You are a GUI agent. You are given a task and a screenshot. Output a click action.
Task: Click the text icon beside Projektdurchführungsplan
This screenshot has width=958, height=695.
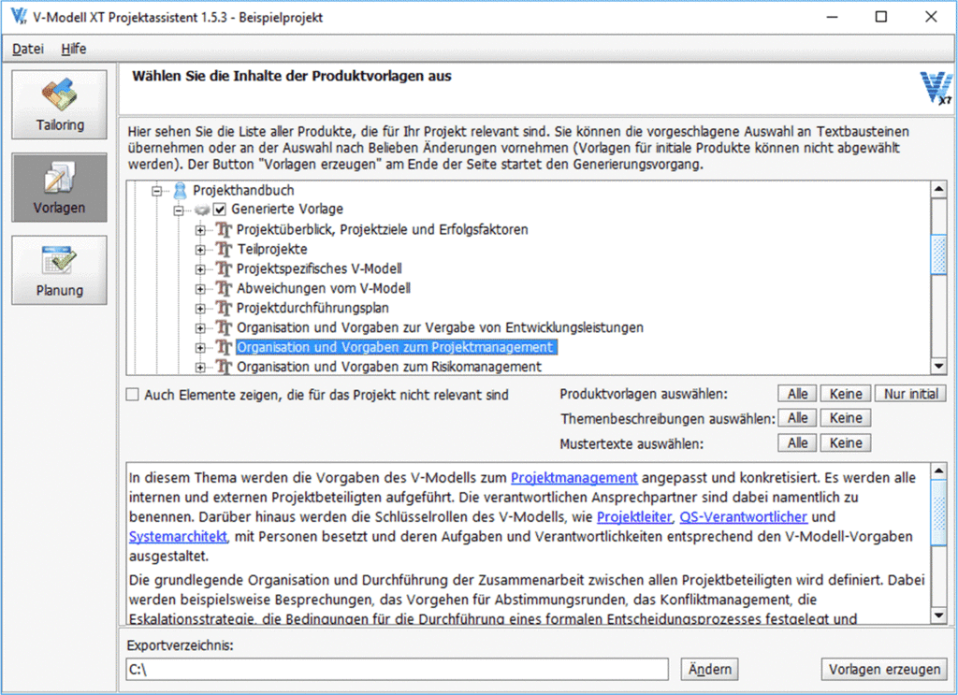224,308
